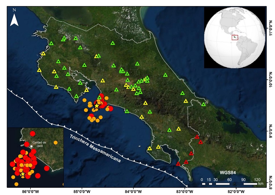
Task: Click the yellow star in the inset map
Action: 23,174
